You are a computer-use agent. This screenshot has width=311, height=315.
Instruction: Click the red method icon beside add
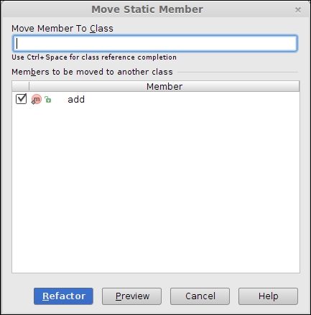(x=37, y=99)
